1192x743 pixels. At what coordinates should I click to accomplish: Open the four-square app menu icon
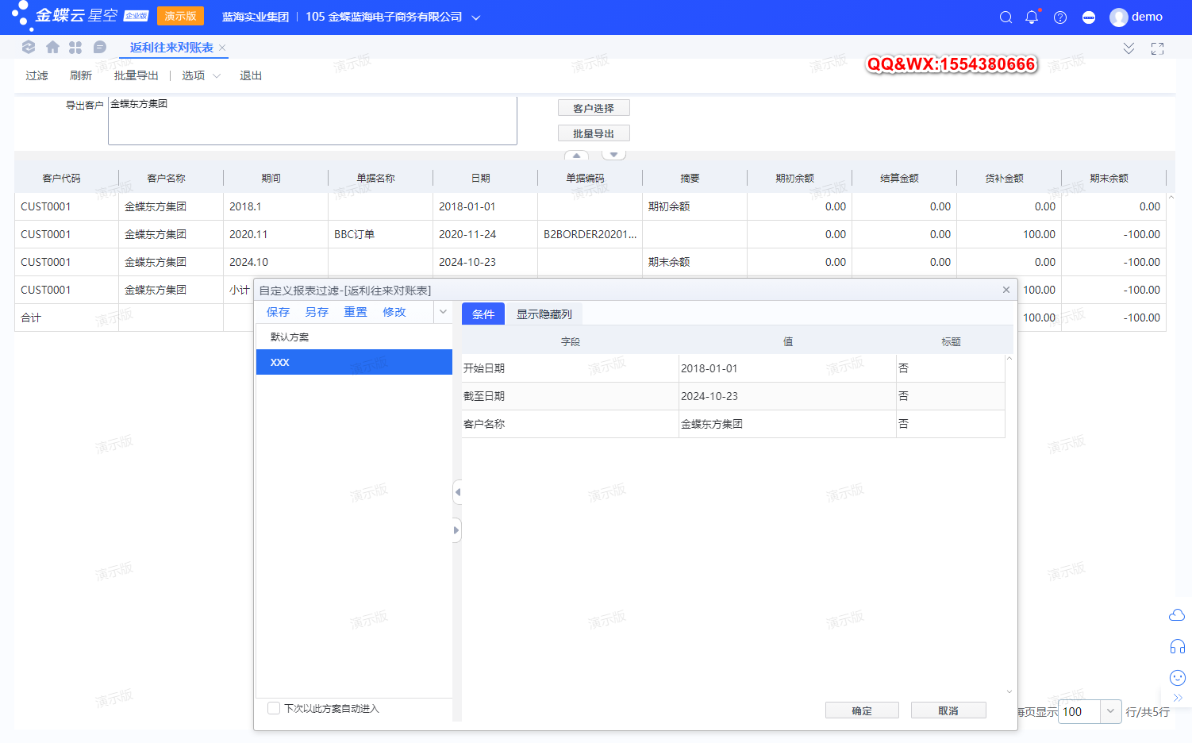pos(75,47)
